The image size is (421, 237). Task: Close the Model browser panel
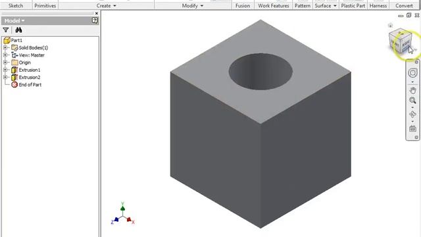point(97,13)
